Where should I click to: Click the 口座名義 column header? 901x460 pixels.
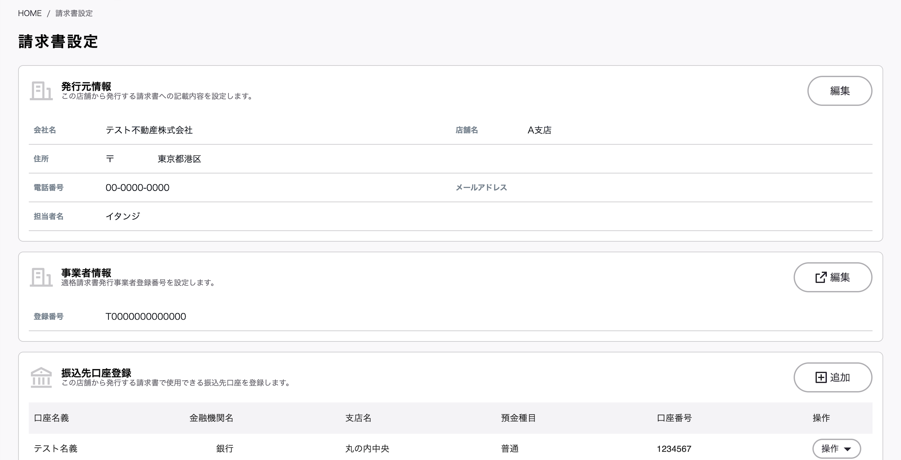(52, 418)
